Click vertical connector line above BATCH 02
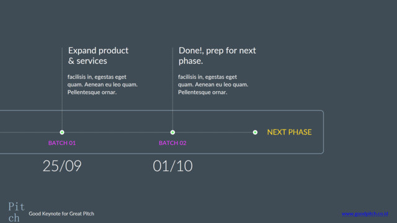The width and height of the screenshot is (397, 223). pyautogui.click(x=172, y=89)
